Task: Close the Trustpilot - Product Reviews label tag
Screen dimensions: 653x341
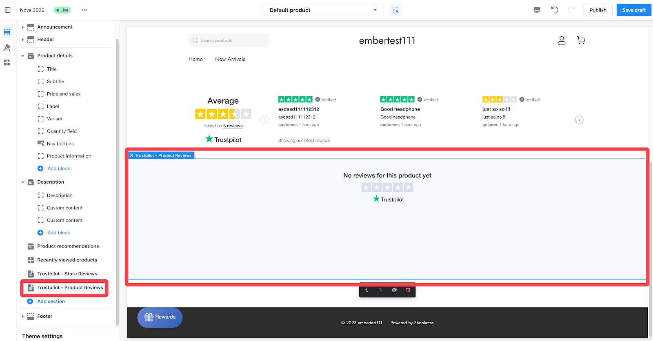Action: coord(131,155)
